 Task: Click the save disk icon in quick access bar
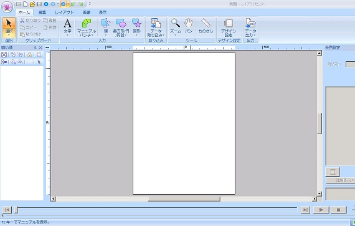click(x=39, y=4)
